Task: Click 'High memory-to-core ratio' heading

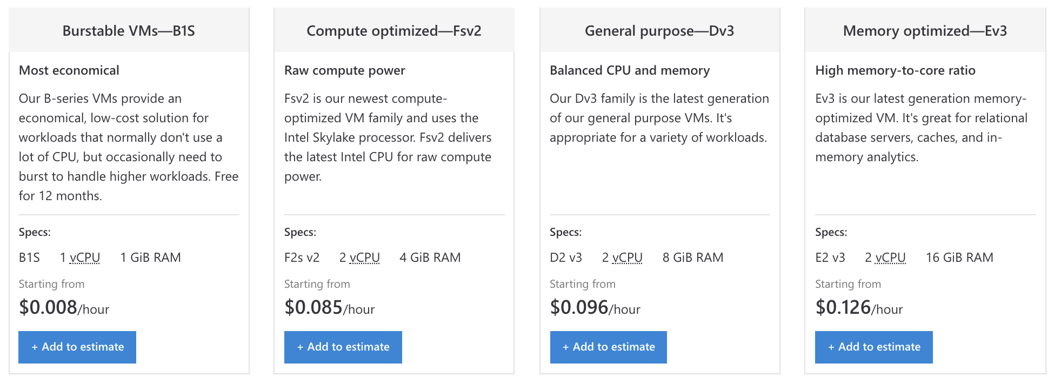Action: pos(896,70)
